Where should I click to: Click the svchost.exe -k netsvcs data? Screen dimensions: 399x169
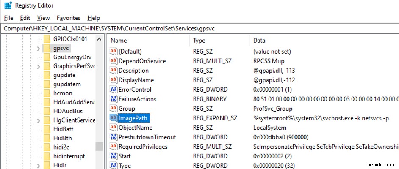point(321,118)
